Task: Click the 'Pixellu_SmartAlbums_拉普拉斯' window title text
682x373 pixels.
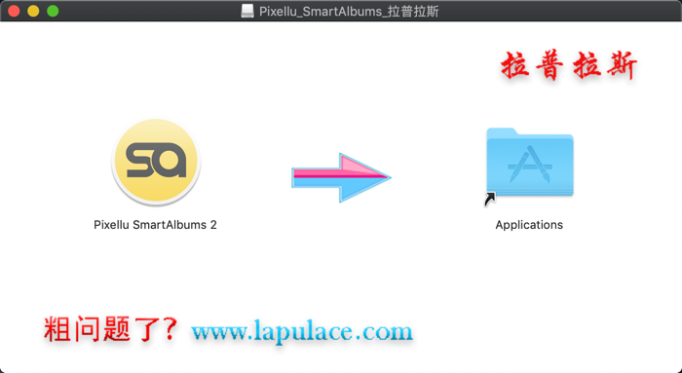Action: tap(349, 12)
